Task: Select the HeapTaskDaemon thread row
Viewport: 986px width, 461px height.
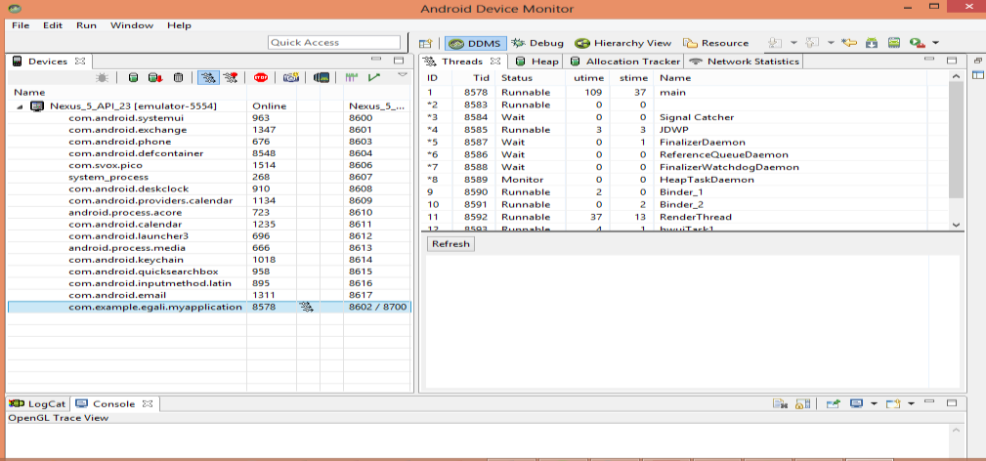Action: pos(685,180)
